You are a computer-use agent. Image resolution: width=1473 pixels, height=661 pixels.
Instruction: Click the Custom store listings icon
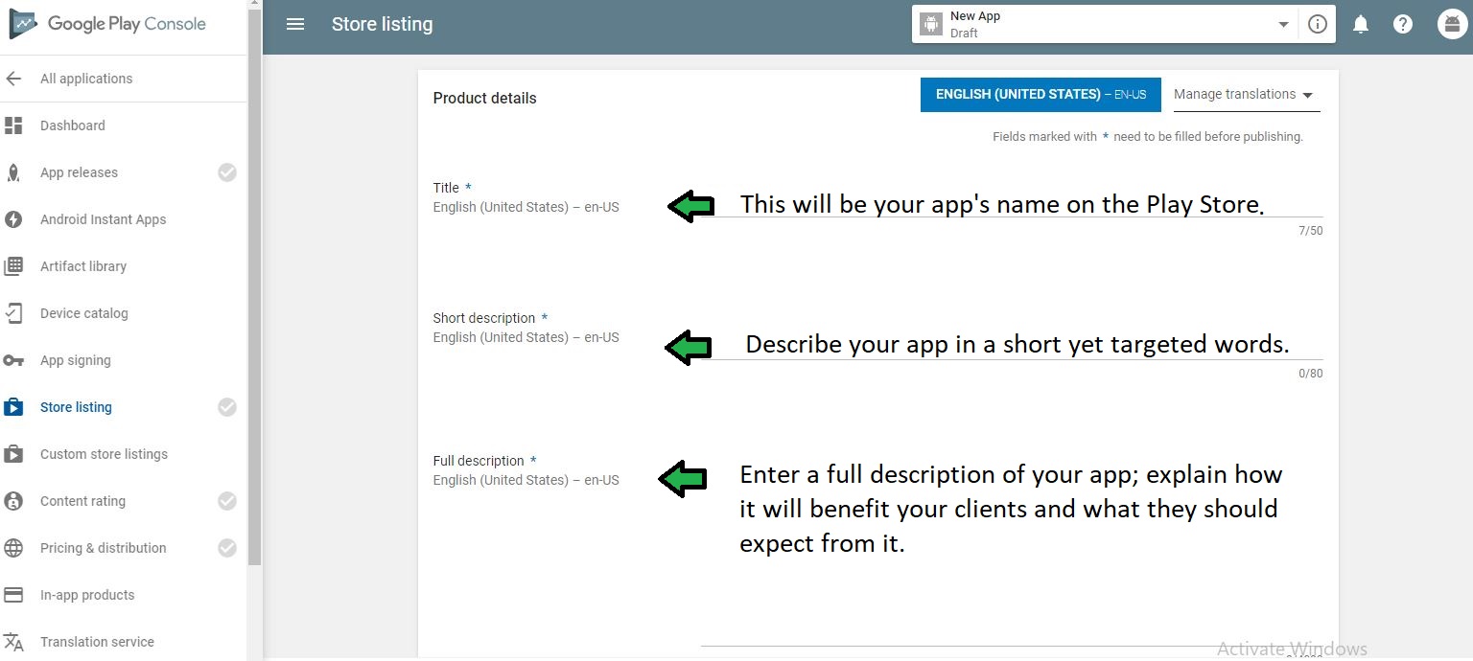coord(13,454)
